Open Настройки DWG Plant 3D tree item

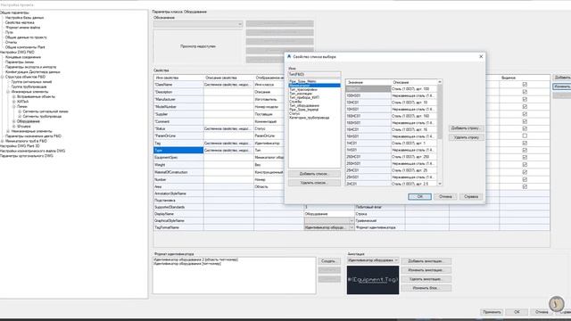pos(20,146)
